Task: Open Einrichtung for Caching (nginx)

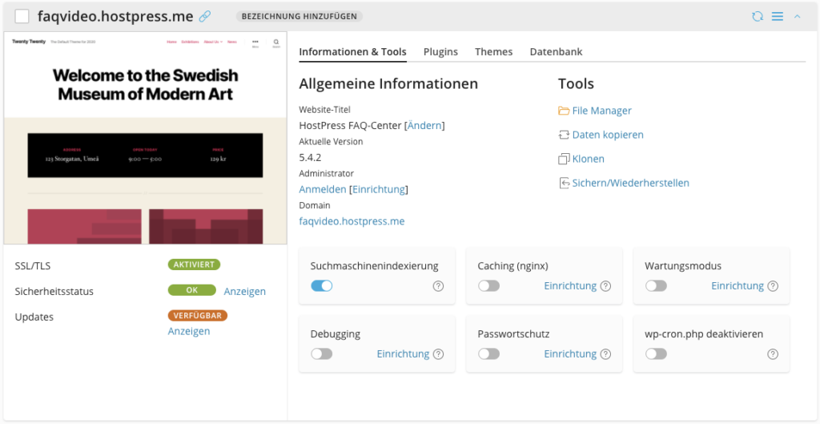Action: [570, 286]
